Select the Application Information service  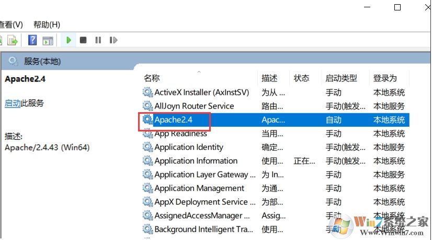pos(276,161)
